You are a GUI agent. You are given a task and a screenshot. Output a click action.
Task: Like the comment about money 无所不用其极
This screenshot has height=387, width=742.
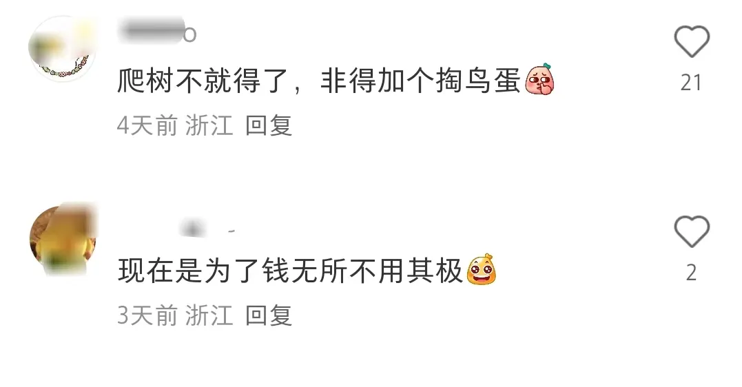point(692,231)
